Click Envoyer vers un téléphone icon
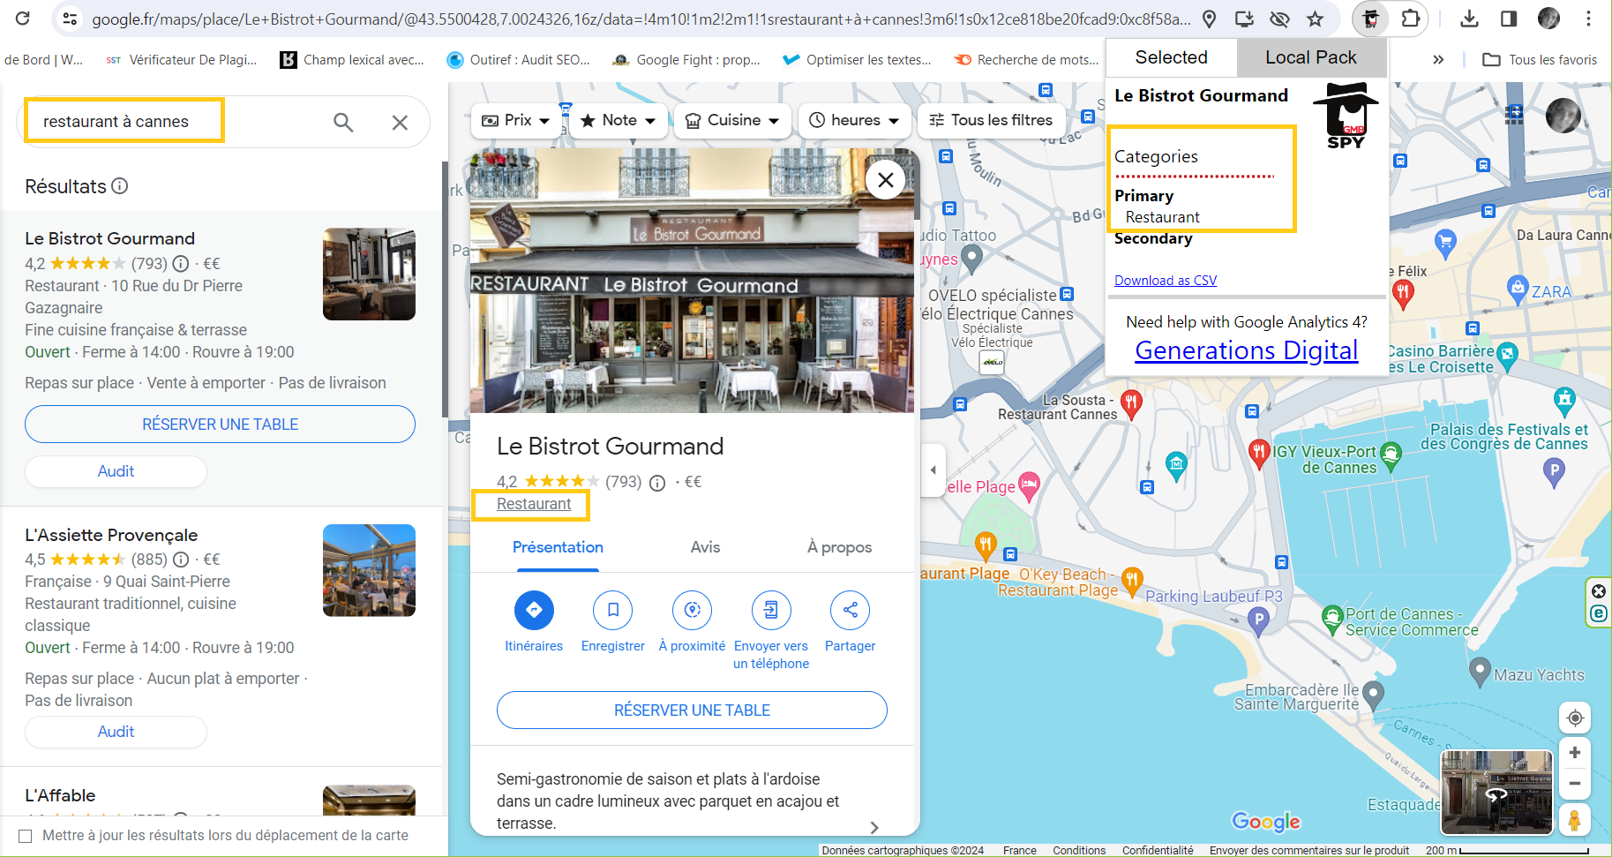The width and height of the screenshot is (1612, 857). 771,610
